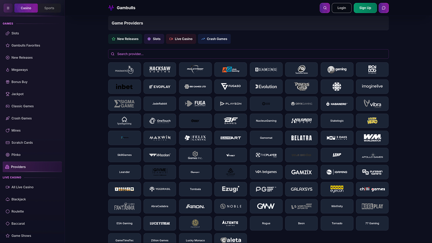Open the hamburger menu icon
This screenshot has width=432, height=243.
tap(8, 8)
